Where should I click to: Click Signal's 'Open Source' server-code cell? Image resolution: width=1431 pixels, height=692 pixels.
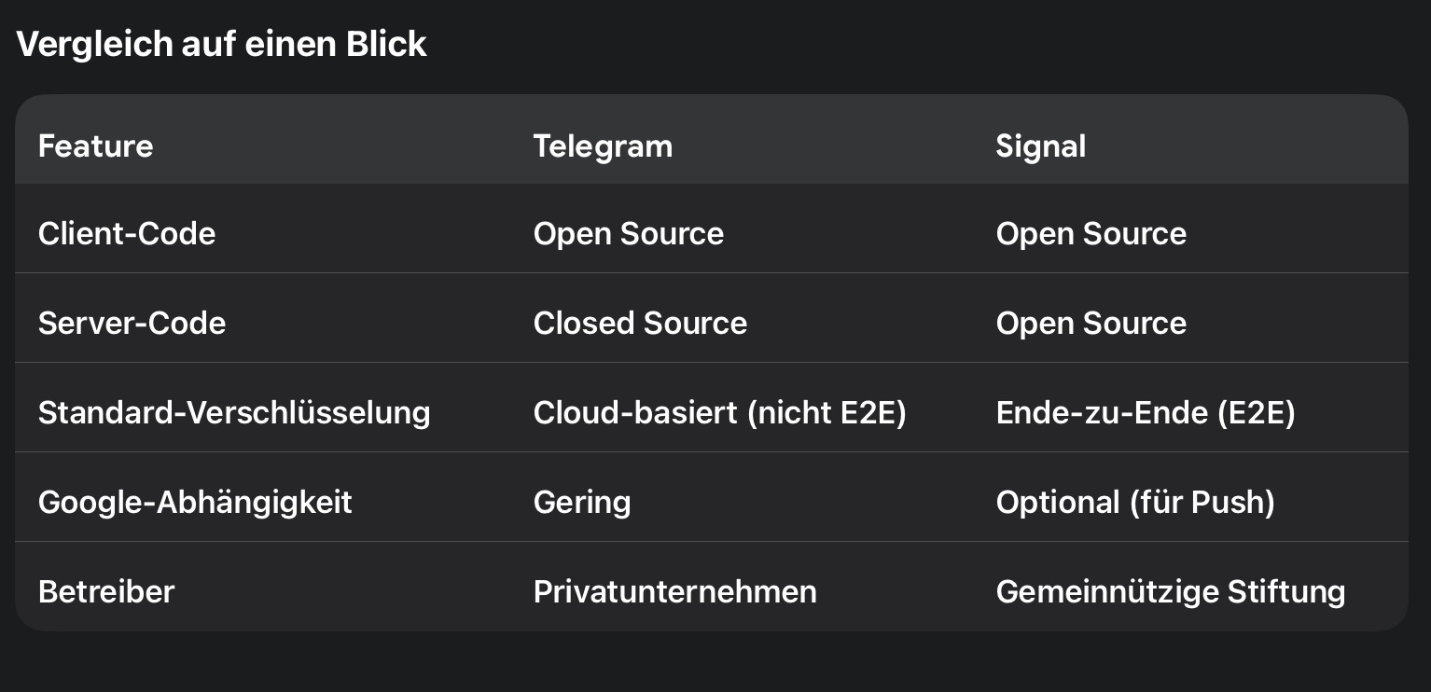[x=1091, y=323]
